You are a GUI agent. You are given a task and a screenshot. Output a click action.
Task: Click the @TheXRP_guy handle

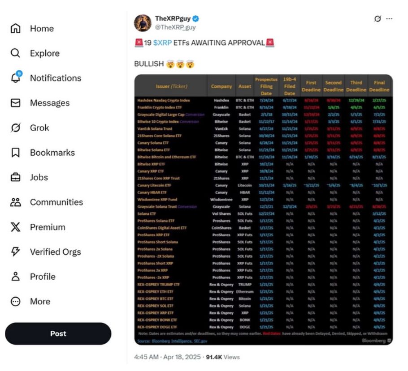(x=175, y=27)
